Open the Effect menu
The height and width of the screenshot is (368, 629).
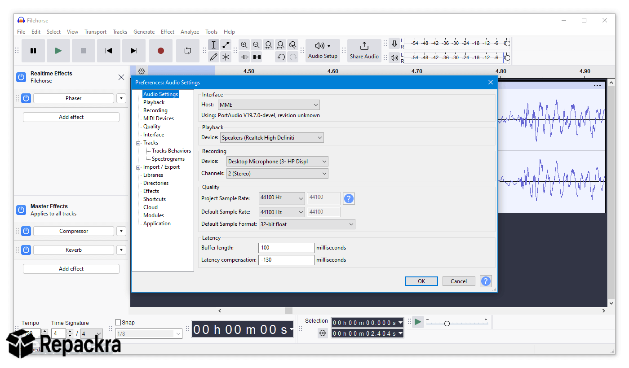pyautogui.click(x=168, y=32)
